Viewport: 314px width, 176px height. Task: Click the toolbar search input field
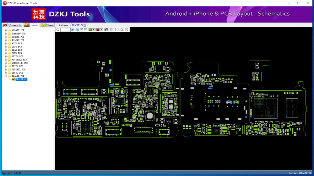point(65,30)
